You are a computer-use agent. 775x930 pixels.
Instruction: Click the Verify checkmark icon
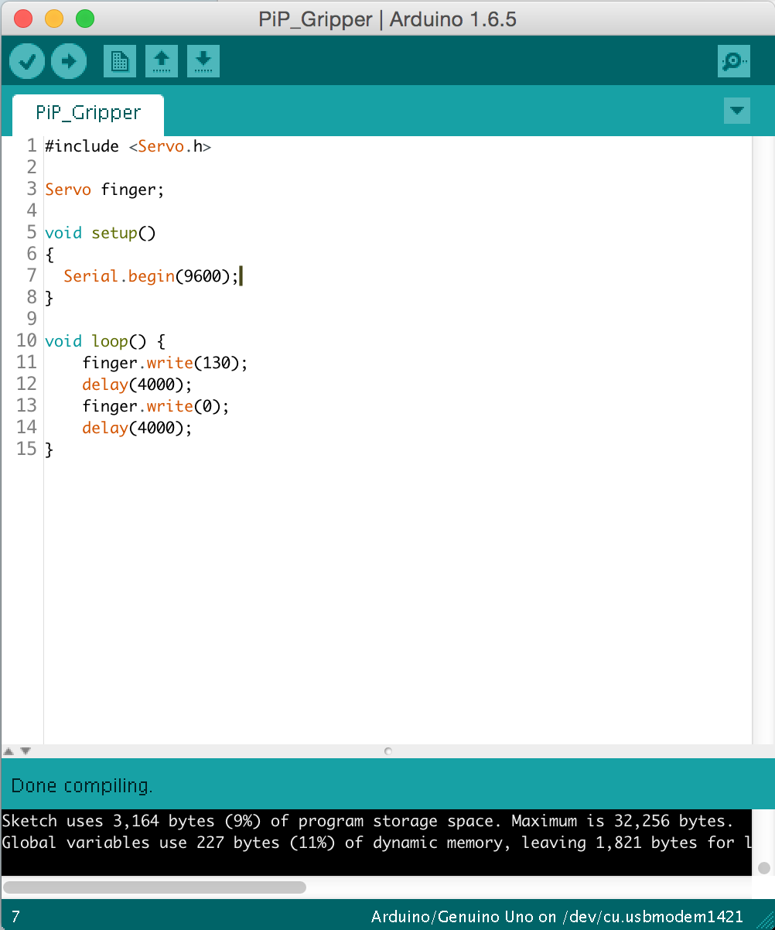click(26, 61)
